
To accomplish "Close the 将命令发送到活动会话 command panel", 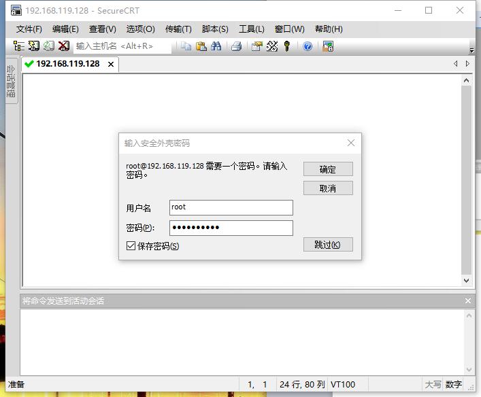I will coord(468,300).
